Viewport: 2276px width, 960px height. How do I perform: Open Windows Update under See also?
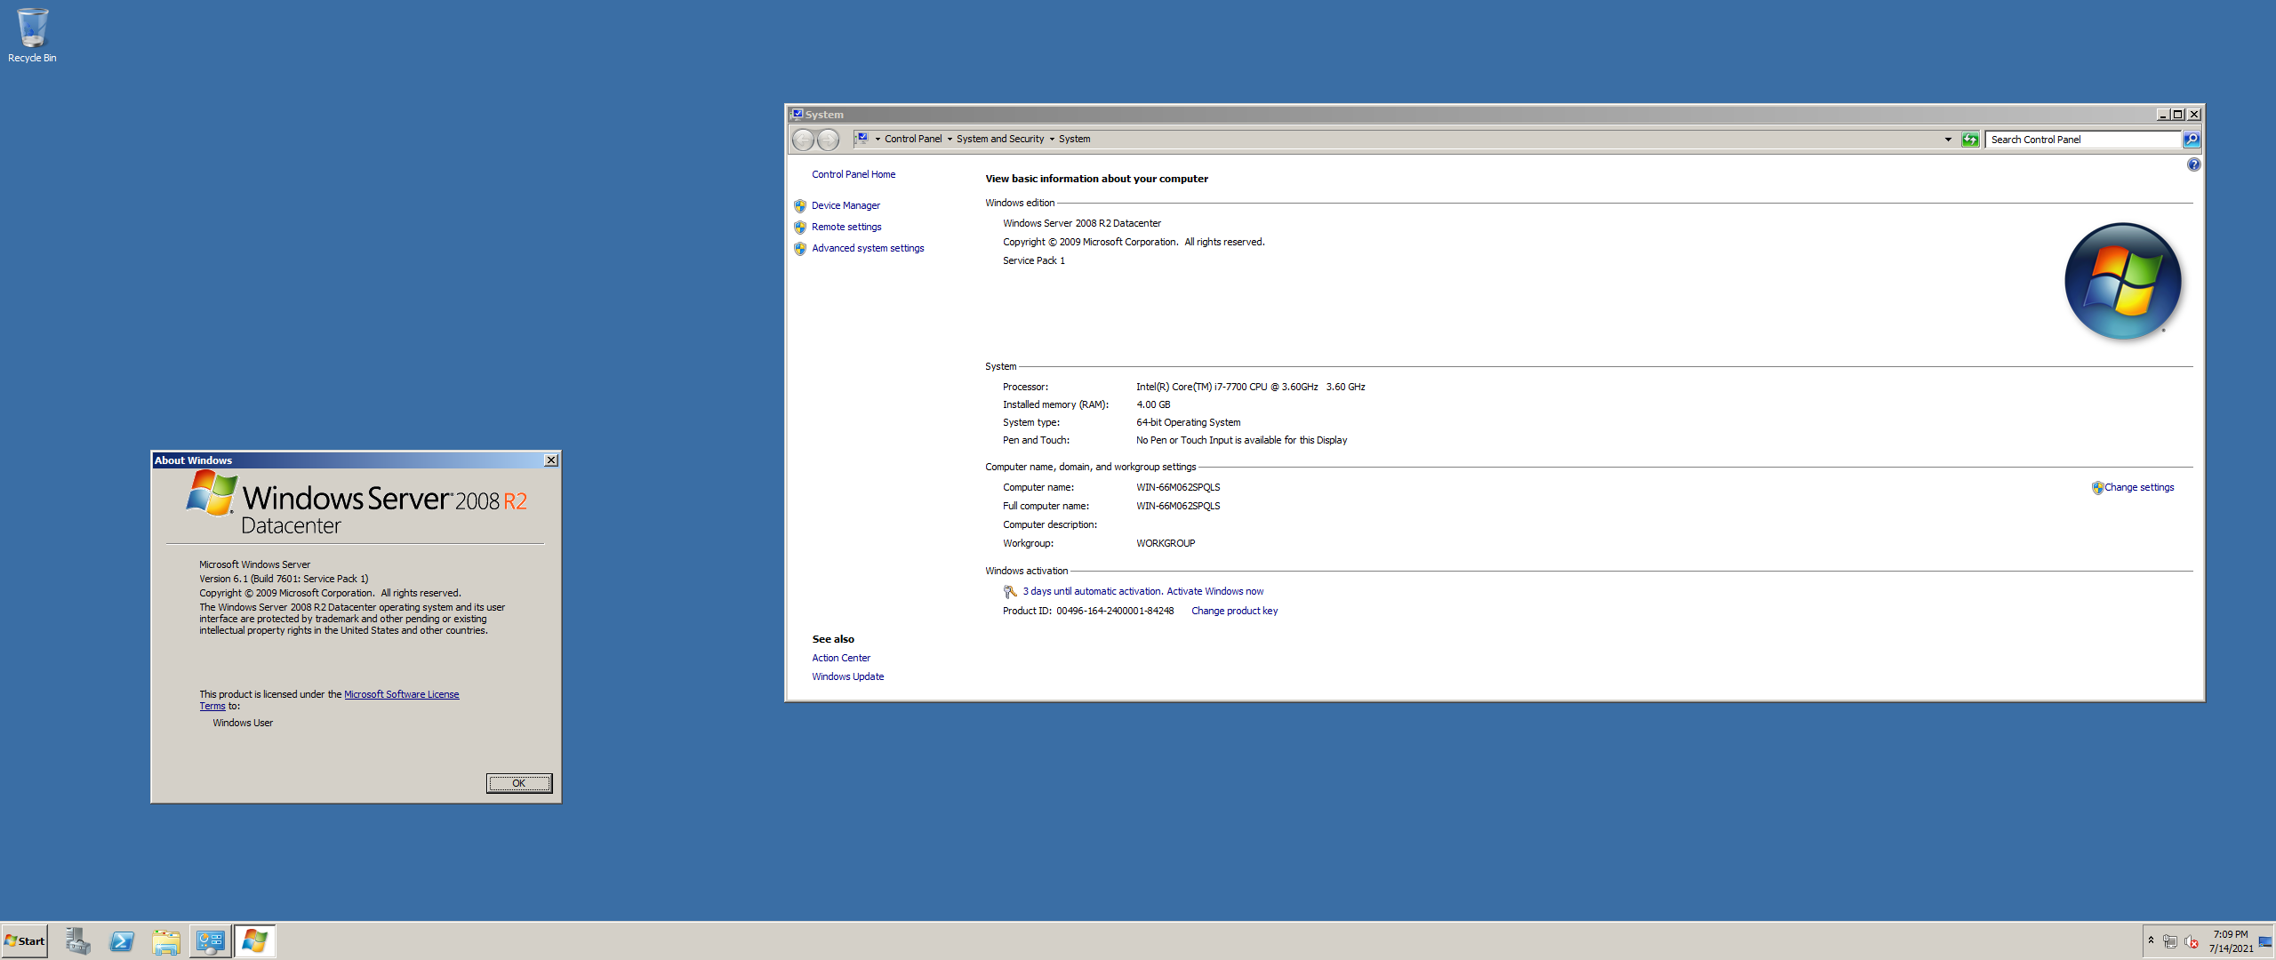point(848,676)
